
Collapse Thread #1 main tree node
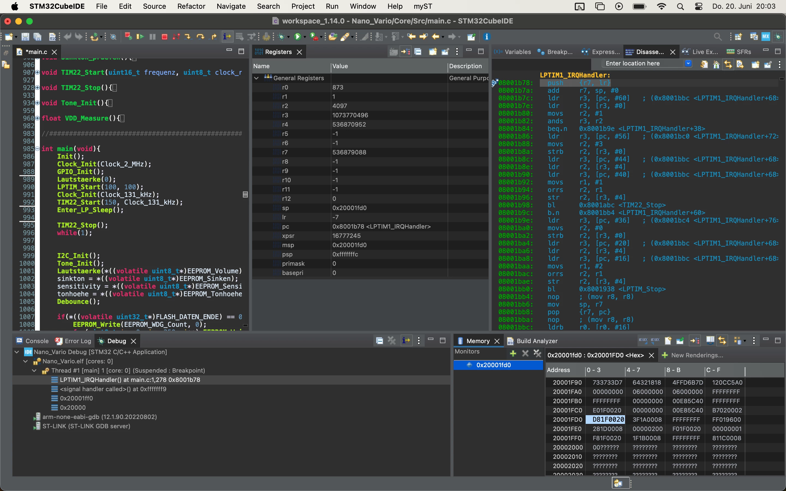34,370
